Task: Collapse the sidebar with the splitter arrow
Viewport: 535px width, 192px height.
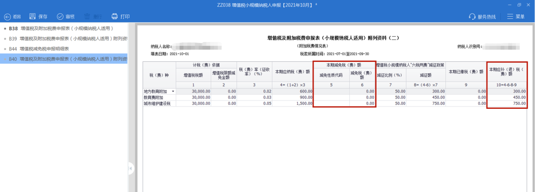Action: click(x=131, y=168)
